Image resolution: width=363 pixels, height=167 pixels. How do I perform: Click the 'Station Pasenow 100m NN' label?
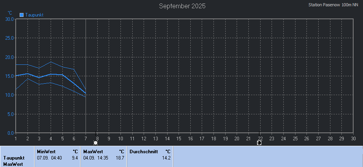pos(333,5)
